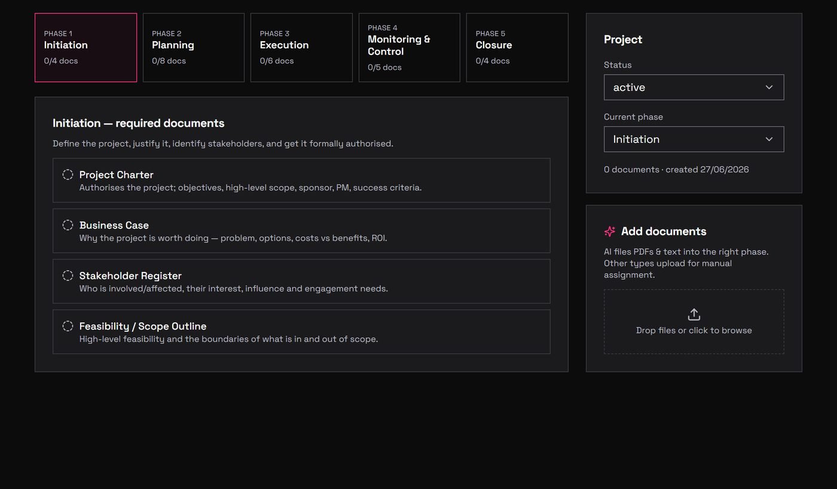Switch to the Phase 3 Execution tab

point(301,47)
